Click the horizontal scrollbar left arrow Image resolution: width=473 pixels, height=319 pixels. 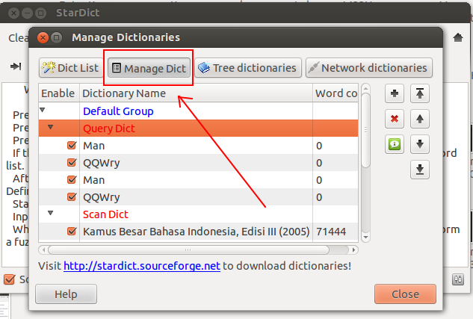[43, 250]
